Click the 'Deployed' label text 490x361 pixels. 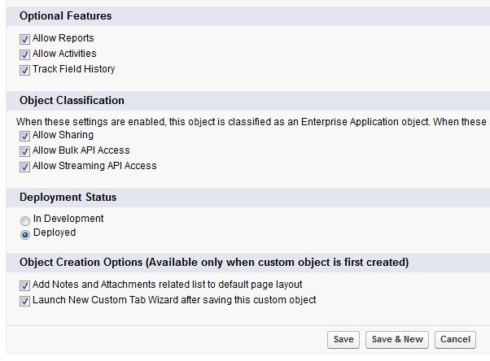pos(55,233)
